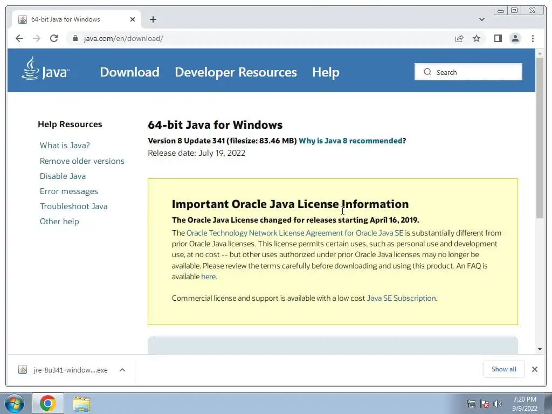Open Why is Java 8 recommended link
This screenshot has width=552, height=414.
[x=350, y=141]
